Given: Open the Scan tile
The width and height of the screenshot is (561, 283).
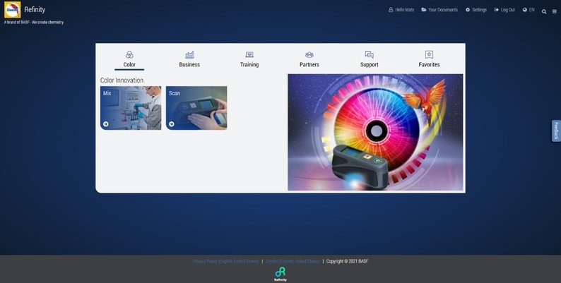Looking at the screenshot, I should click(x=196, y=108).
